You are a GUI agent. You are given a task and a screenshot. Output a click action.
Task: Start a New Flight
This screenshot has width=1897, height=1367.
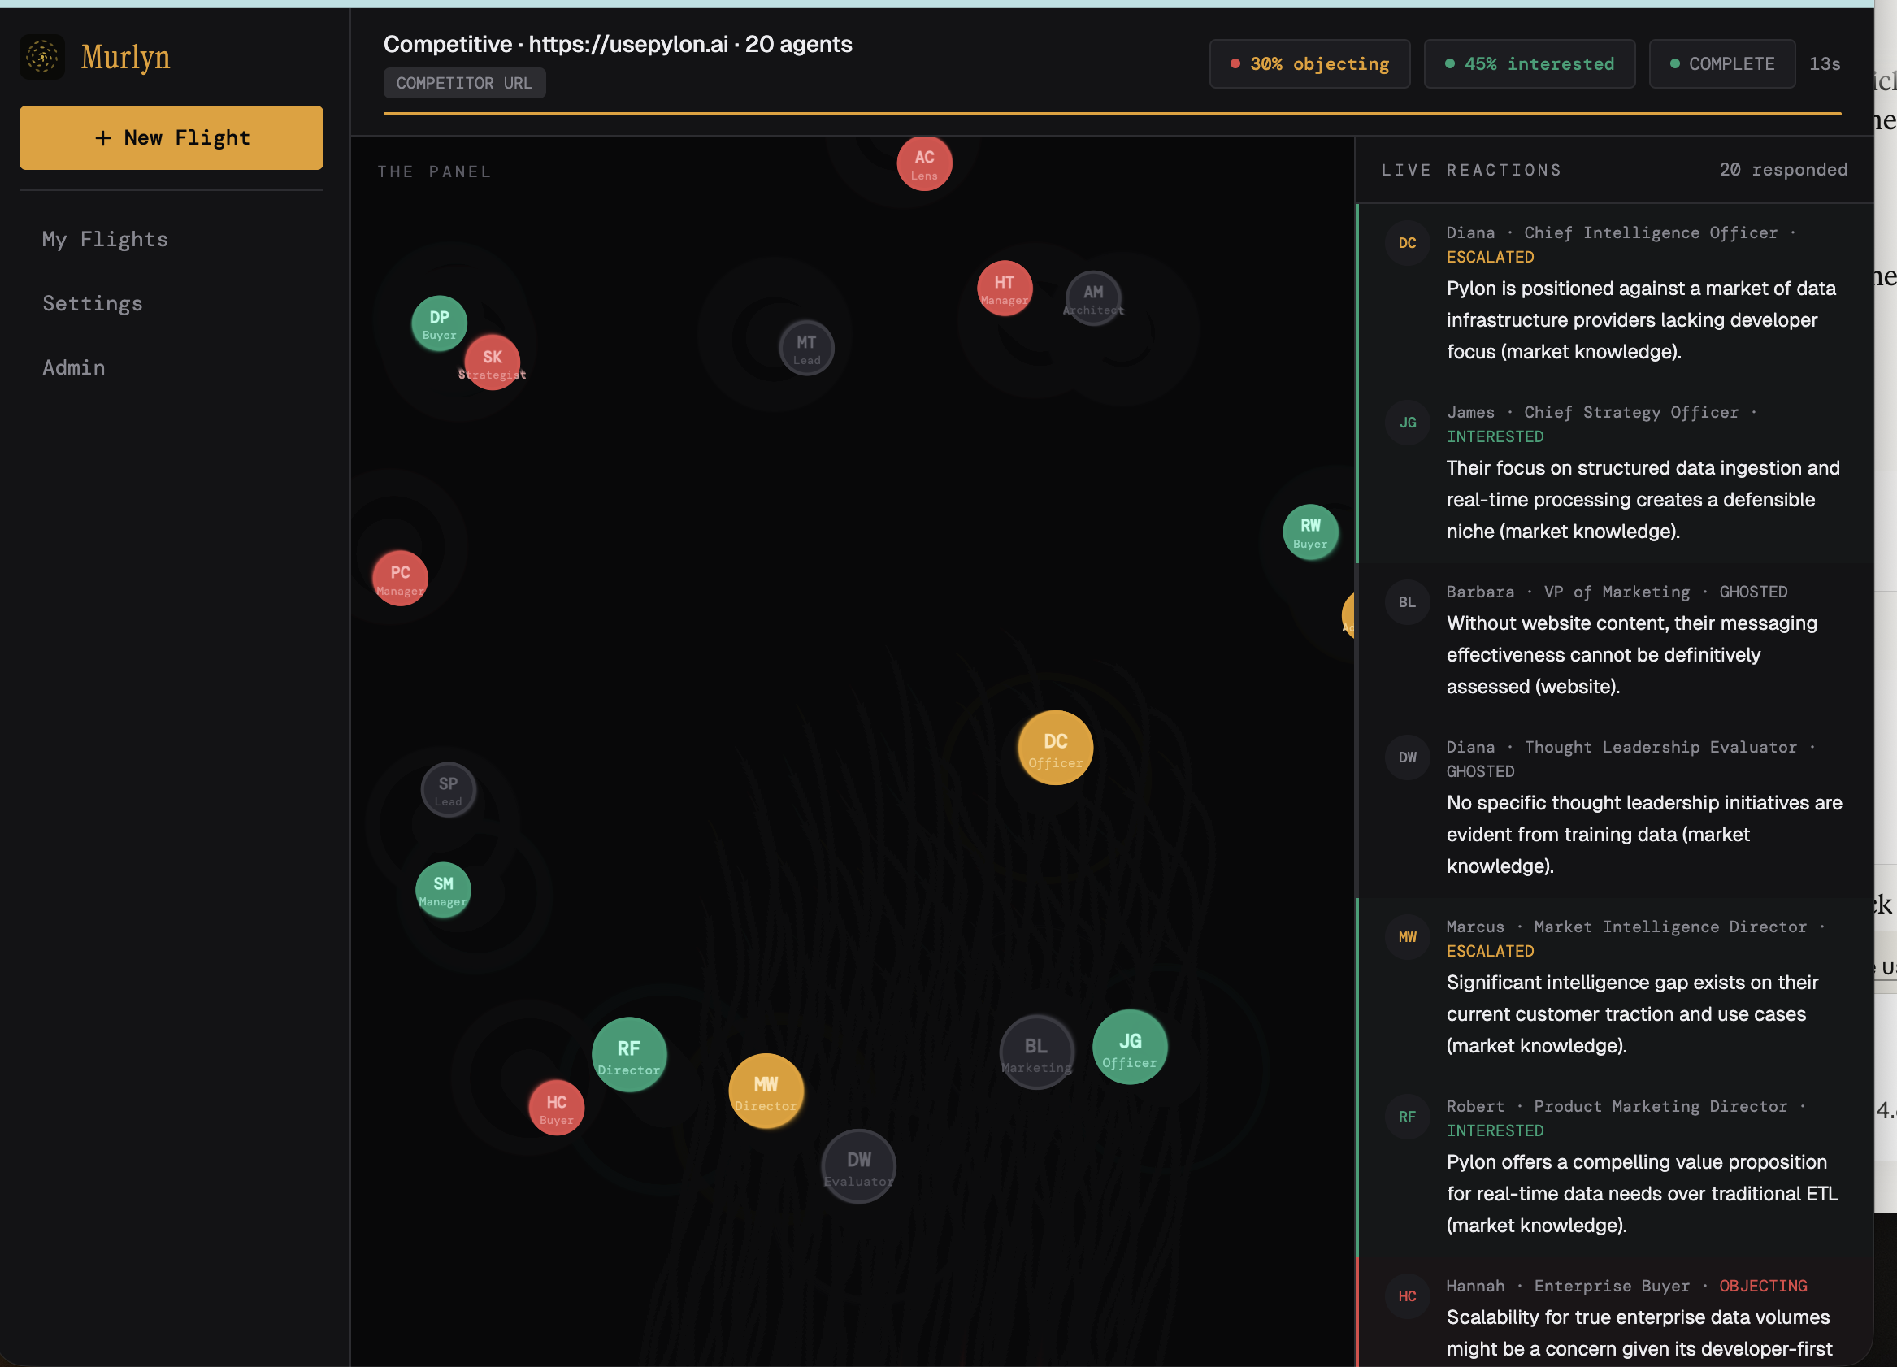pos(171,137)
